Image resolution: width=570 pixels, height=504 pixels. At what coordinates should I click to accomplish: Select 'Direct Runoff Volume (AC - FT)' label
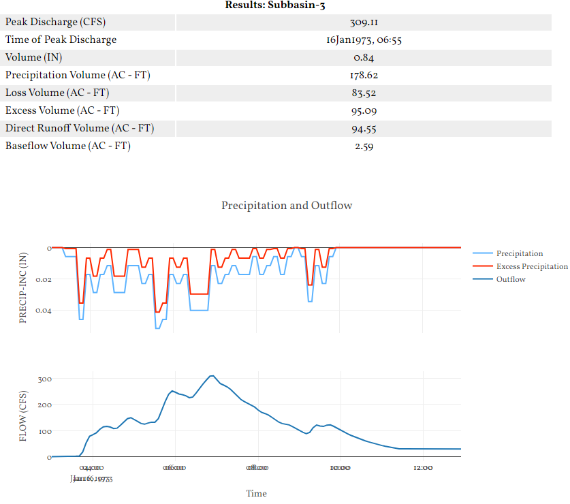pos(80,128)
